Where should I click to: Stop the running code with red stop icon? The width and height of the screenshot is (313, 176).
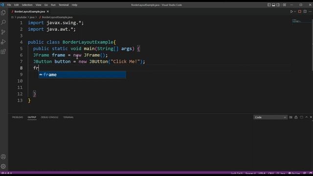pyautogui.click(x=300, y=12)
